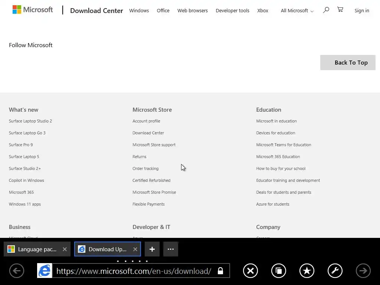Open Educator training and development link

click(x=288, y=180)
